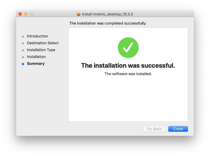Select the Introduction step in the sidebar
The height and width of the screenshot is (157, 210).
(x=37, y=36)
